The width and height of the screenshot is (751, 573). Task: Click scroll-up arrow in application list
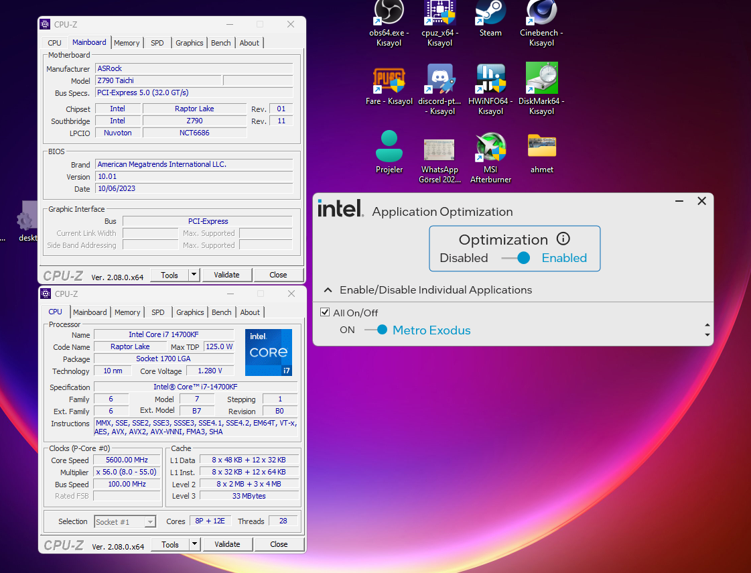pos(707,325)
